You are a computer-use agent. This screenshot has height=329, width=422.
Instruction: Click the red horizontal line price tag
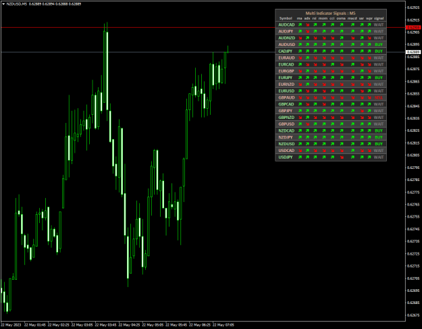point(413,28)
